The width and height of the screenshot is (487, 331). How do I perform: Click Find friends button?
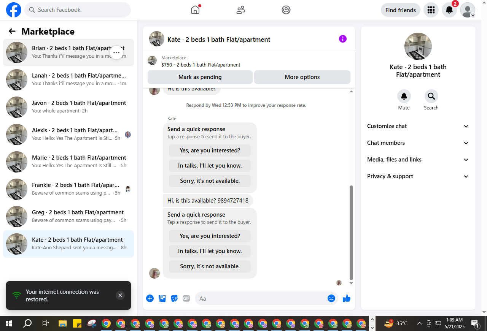click(401, 10)
